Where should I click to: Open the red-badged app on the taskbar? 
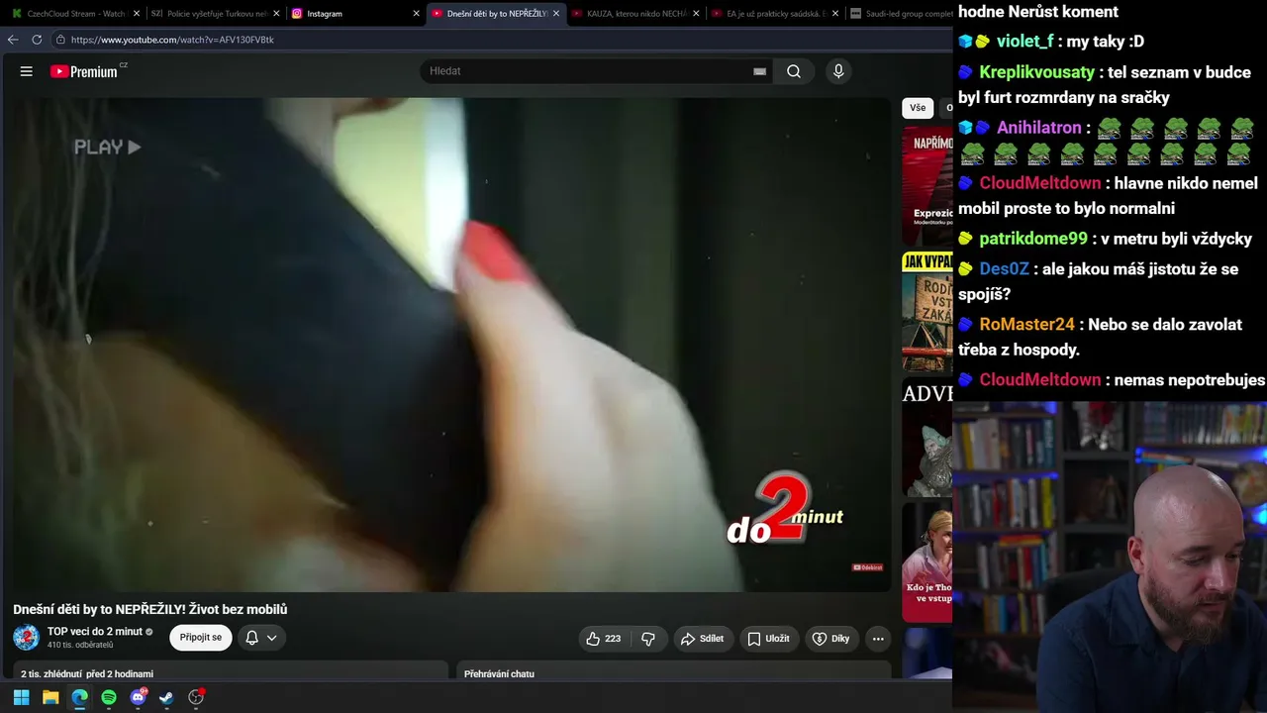[196, 697]
